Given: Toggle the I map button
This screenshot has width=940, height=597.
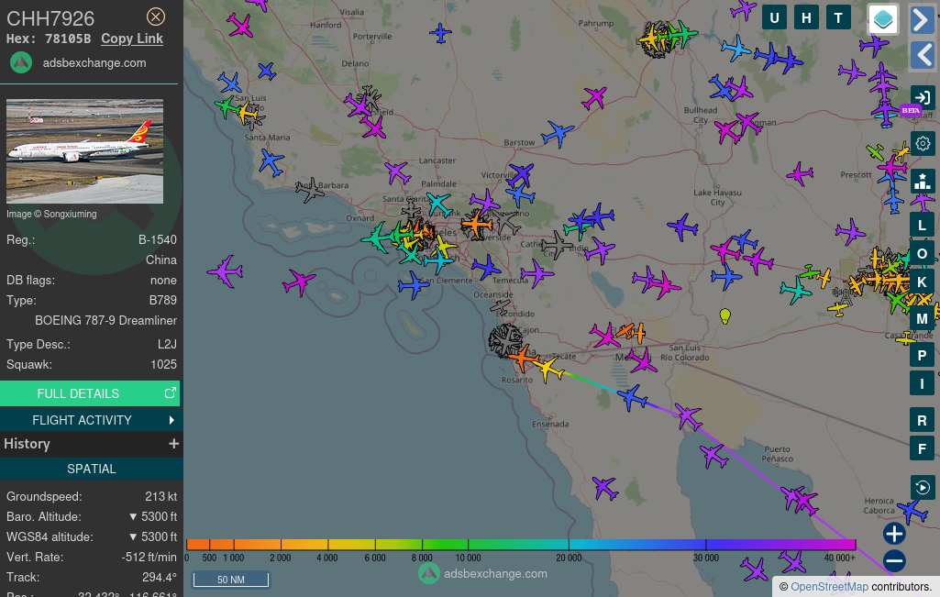Looking at the screenshot, I should pyautogui.click(x=922, y=383).
